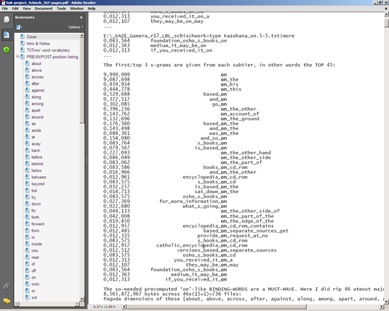
Task: Jump to the 'across' bookmark
Action: tap(37, 77)
